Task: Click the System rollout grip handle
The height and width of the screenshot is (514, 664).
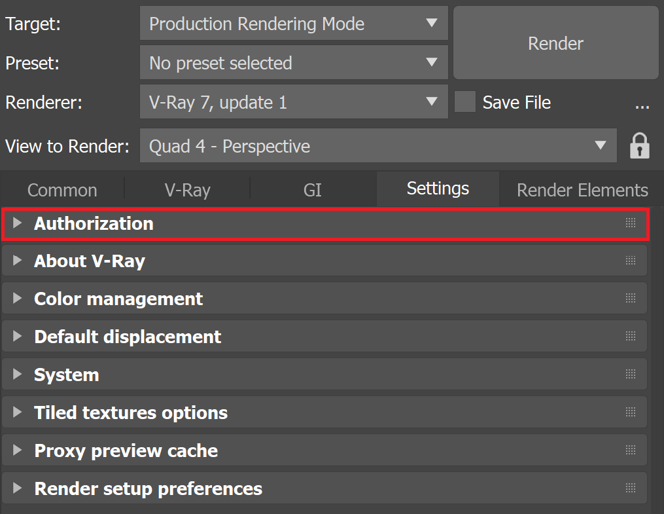Action: pos(631,374)
